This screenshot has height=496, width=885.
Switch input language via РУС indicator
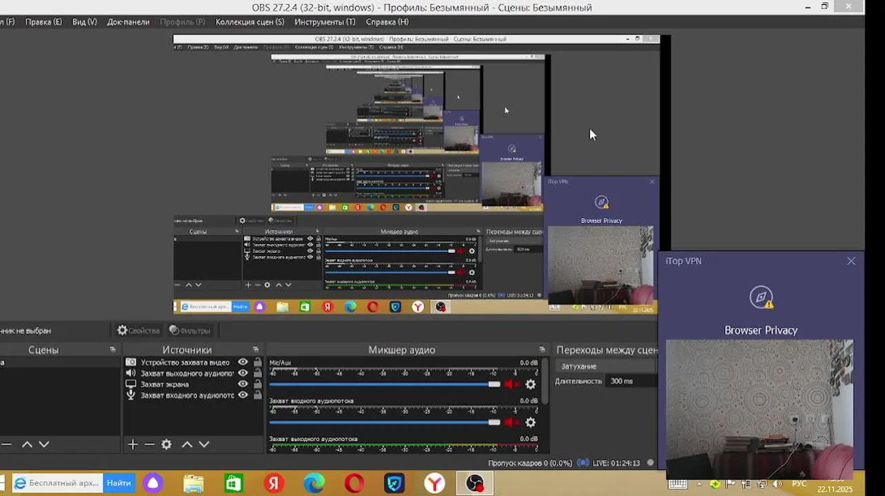800,484
